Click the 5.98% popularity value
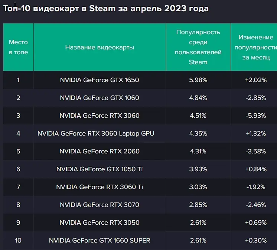This screenshot has height=250, width=277. (x=198, y=80)
